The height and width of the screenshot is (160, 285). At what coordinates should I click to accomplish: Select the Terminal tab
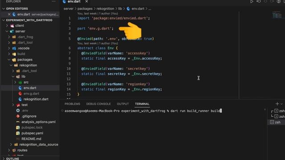point(142,104)
